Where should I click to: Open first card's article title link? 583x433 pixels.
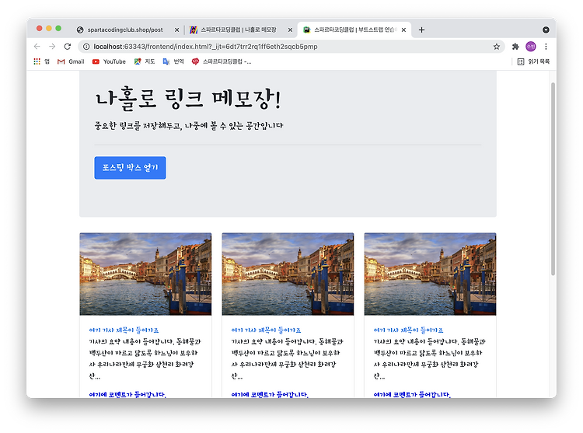[x=124, y=330]
